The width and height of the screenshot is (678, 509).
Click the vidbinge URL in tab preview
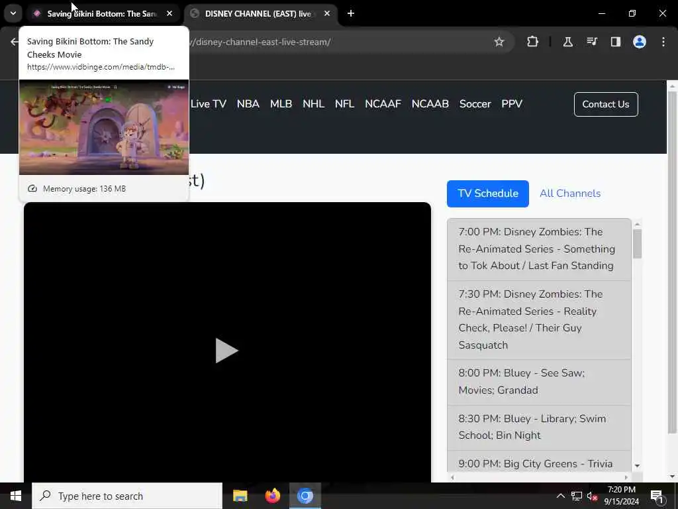click(101, 67)
